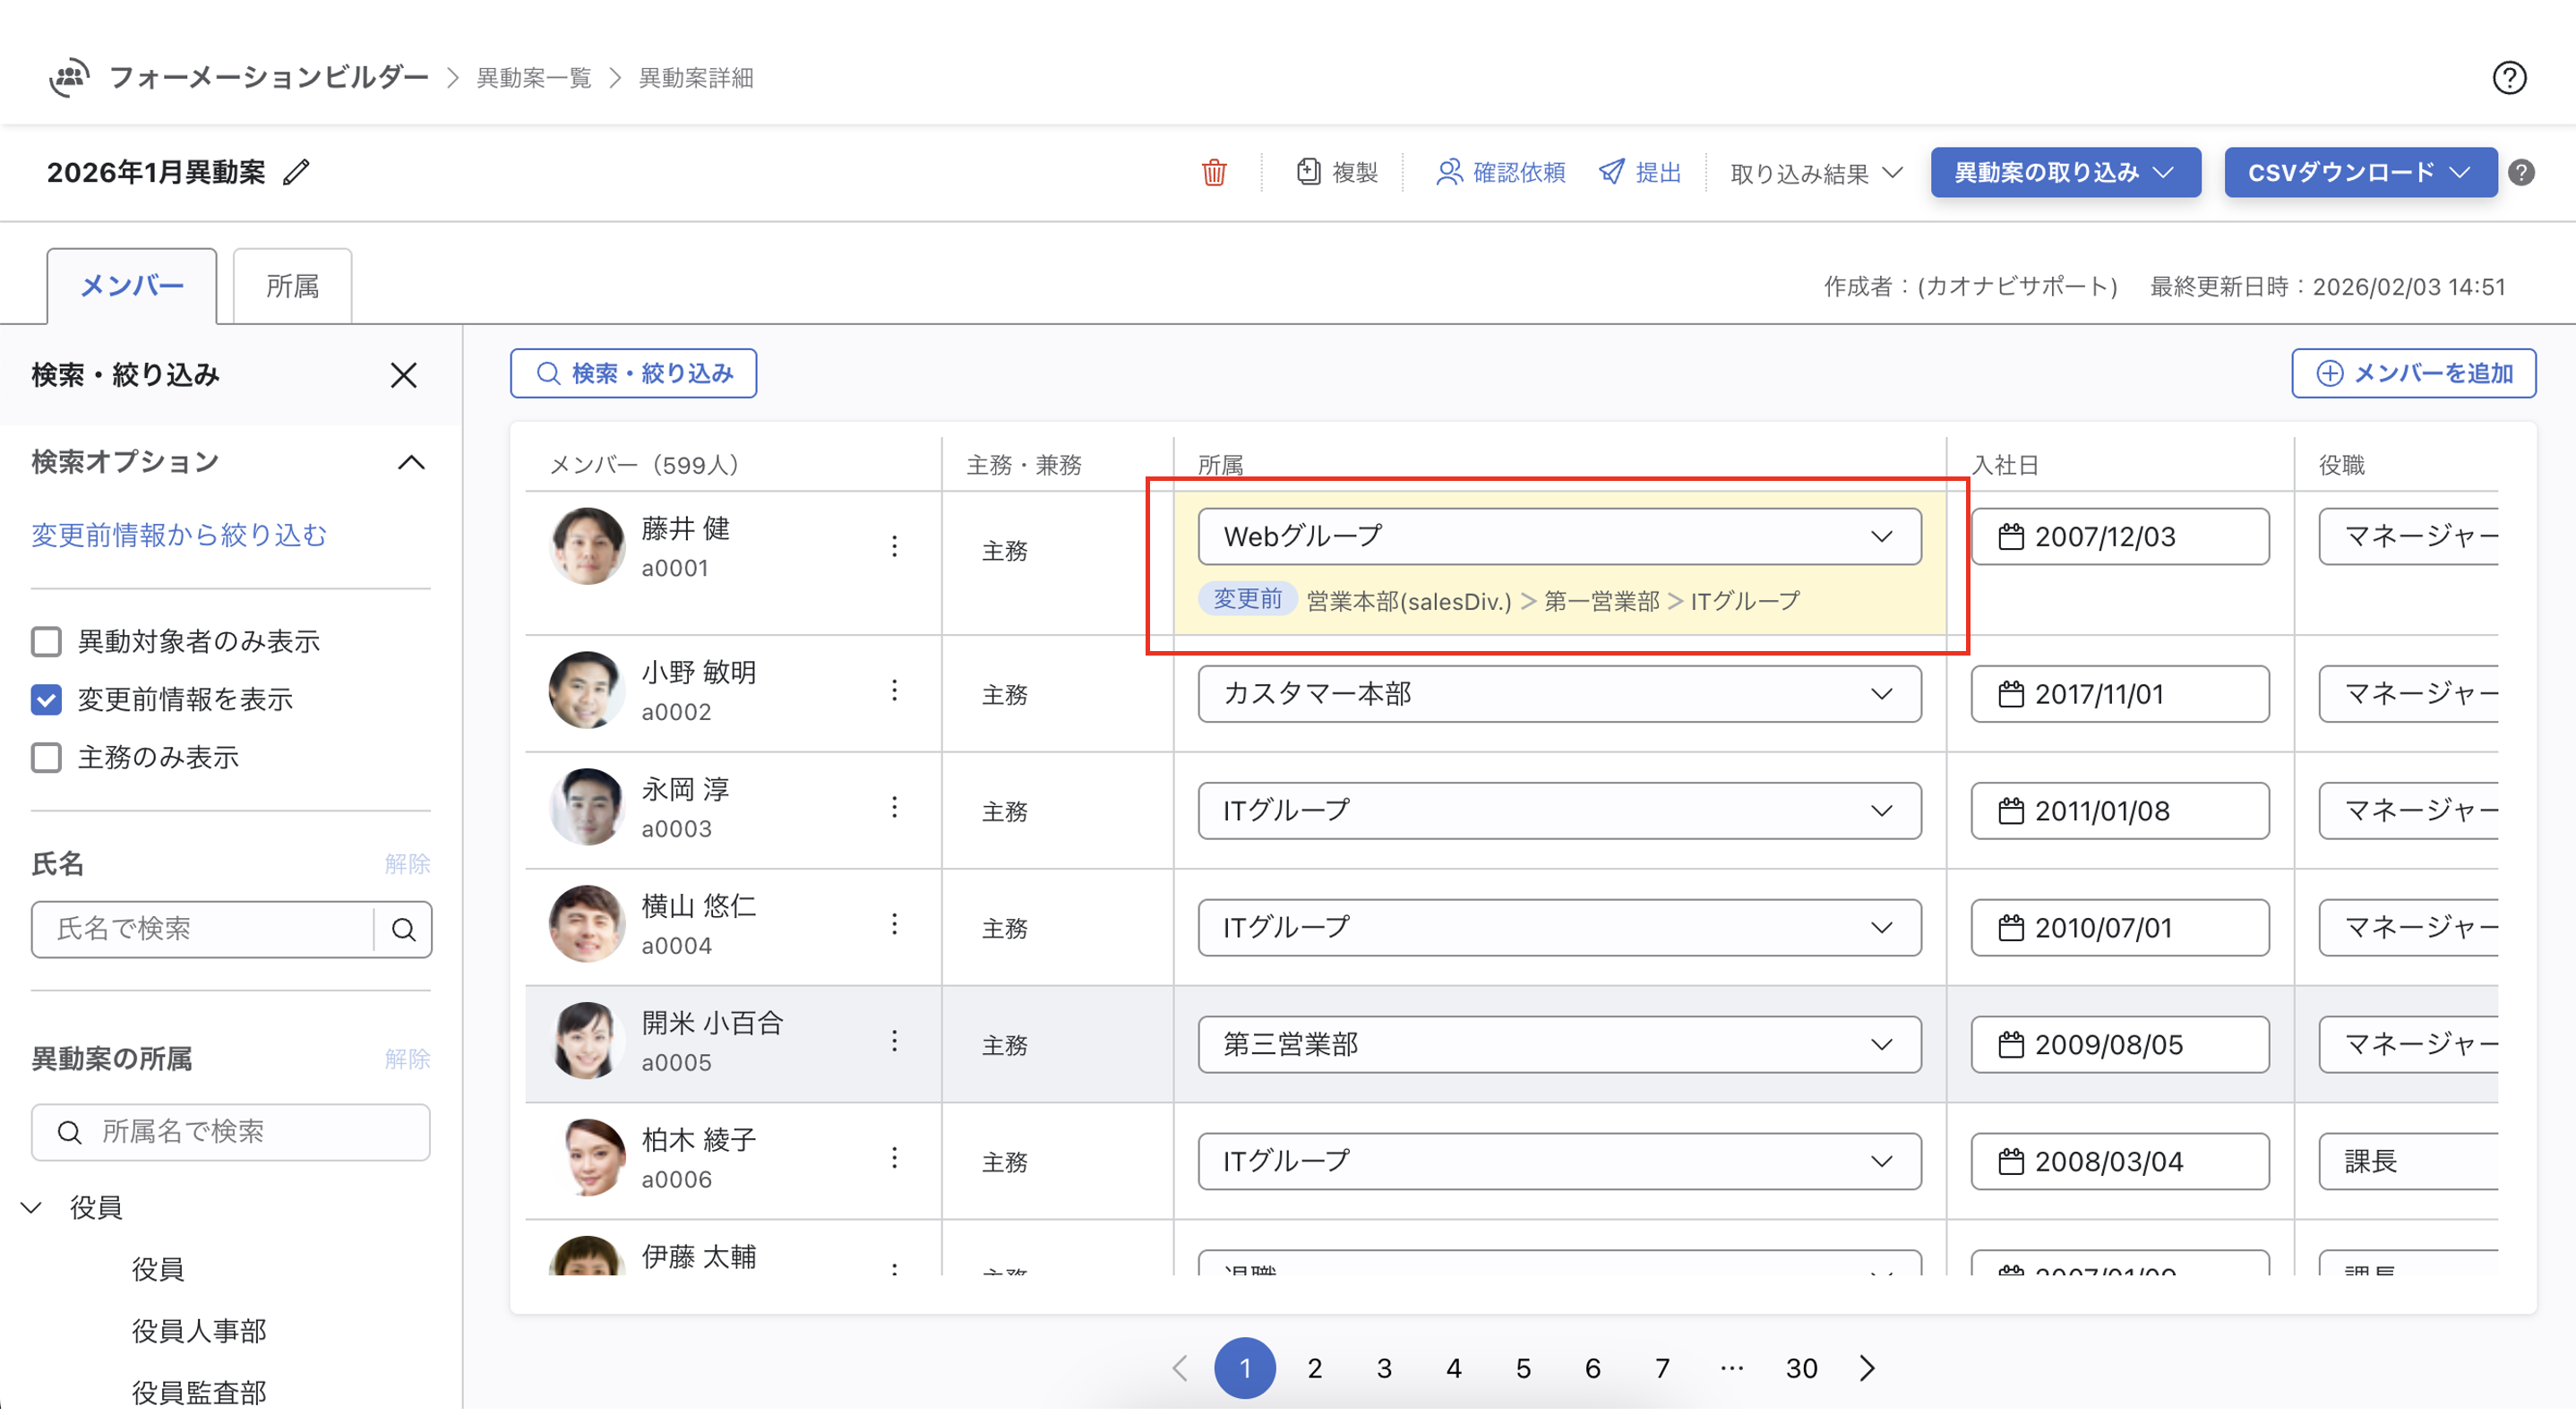Close the 検索・絞り込み side panel
Screen dimensions: 2576x1415
(x=404, y=376)
